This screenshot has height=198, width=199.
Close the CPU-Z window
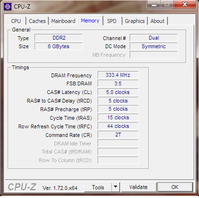pyautogui.click(x=185, y=4)
